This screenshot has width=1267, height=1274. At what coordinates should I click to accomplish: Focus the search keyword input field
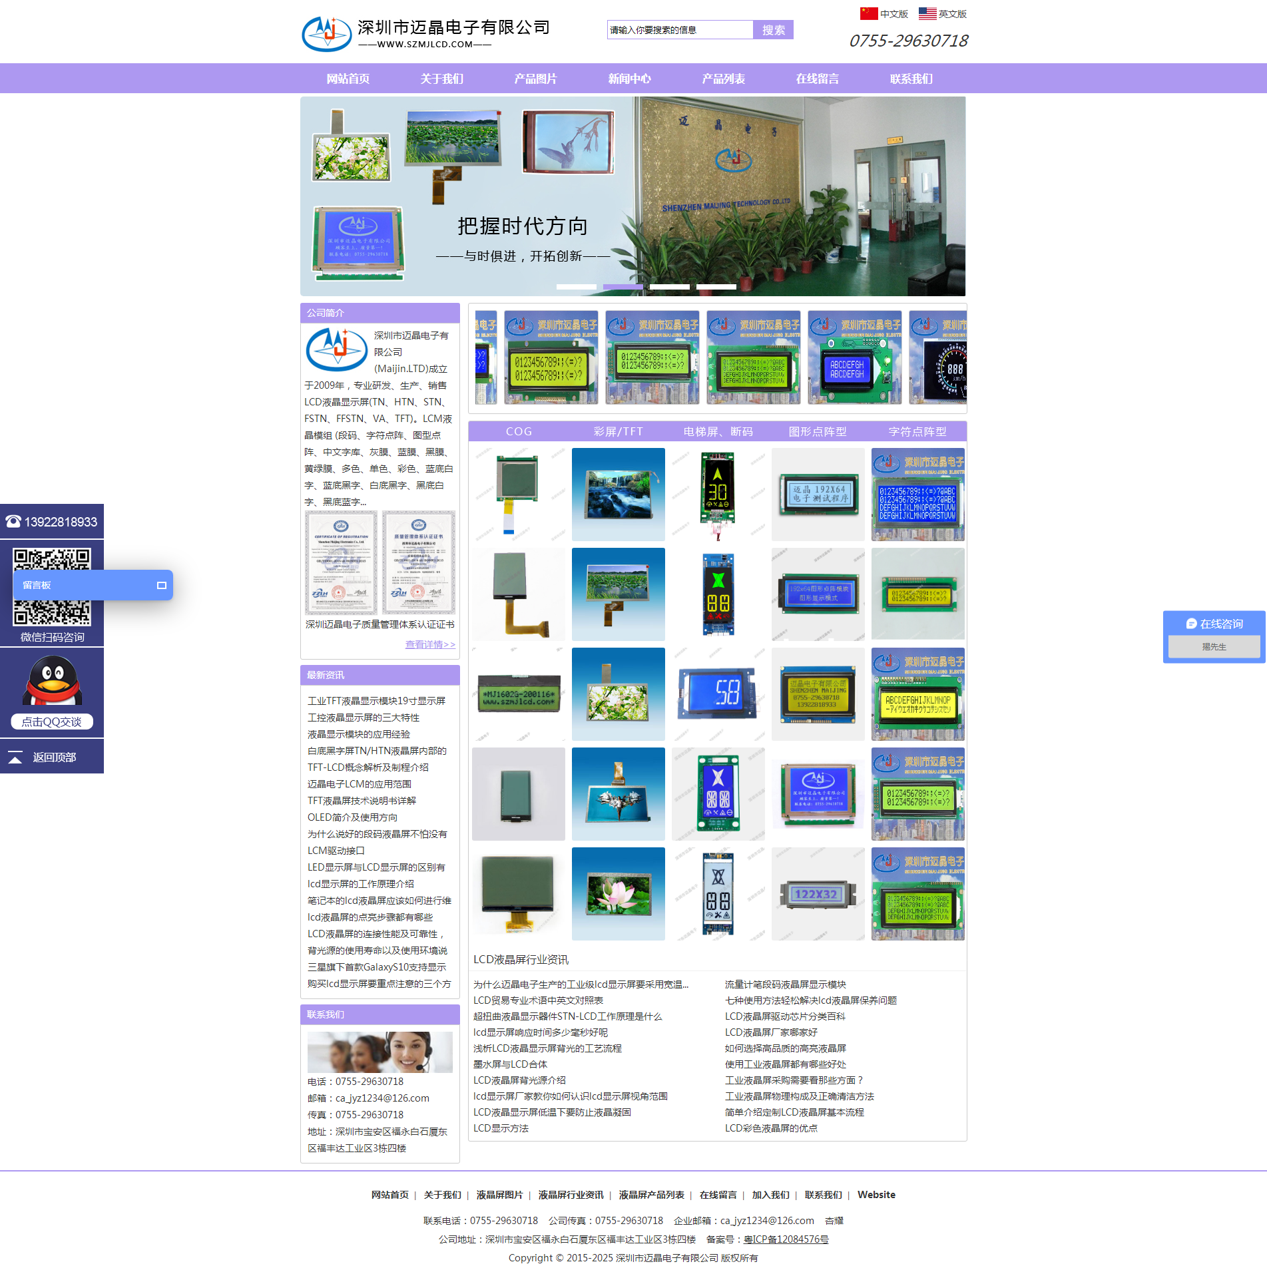680,30
